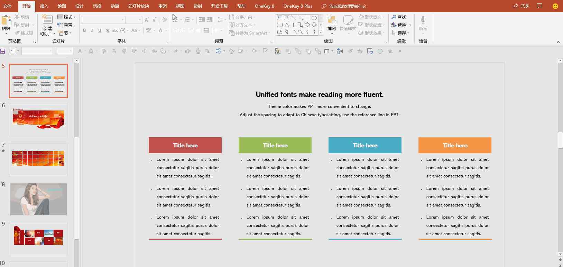This screenshot has width=563, height=267.
Task: Click the Dictate (听写) microphone icon
Action: click(x=423, y=20)
